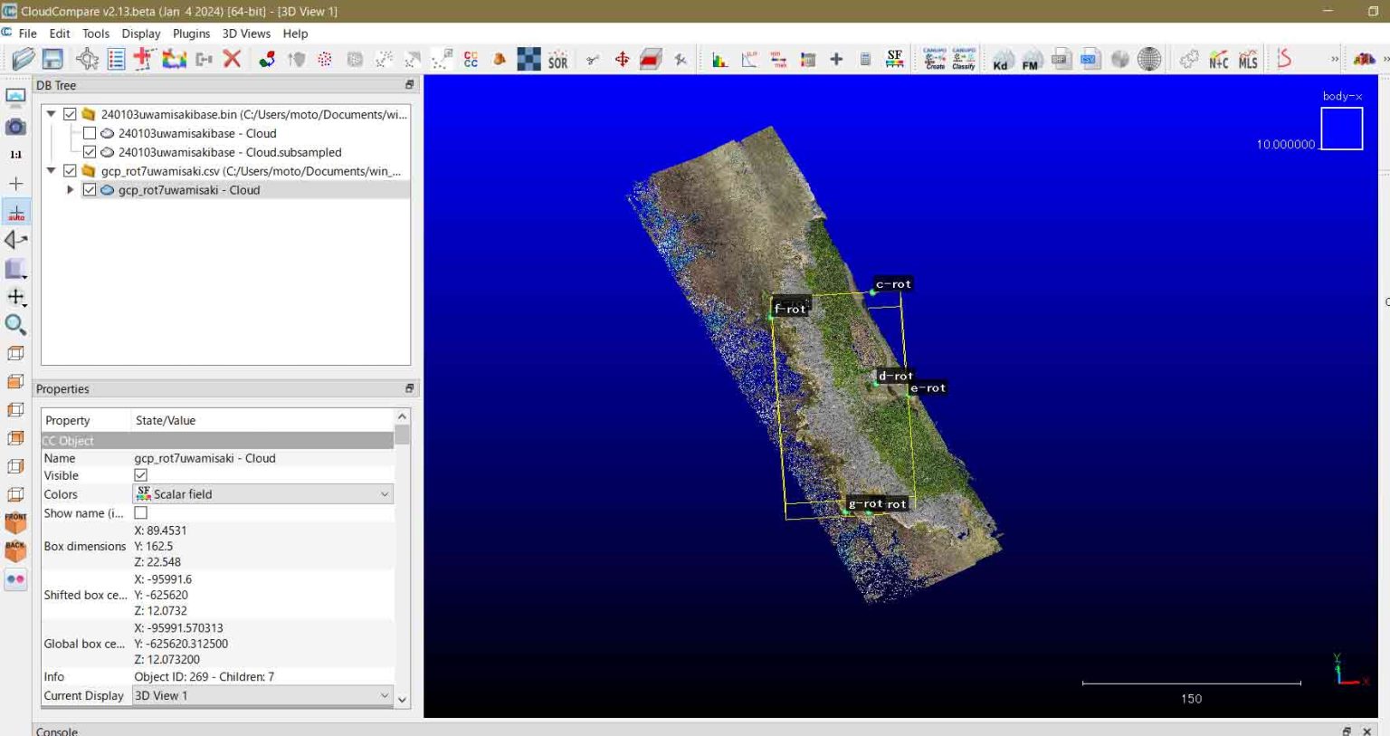The width and height of the screenshot is (1390, 736).
Task: Open the Colors Scalar field dropdown
Action: click(x=262, y=494)
